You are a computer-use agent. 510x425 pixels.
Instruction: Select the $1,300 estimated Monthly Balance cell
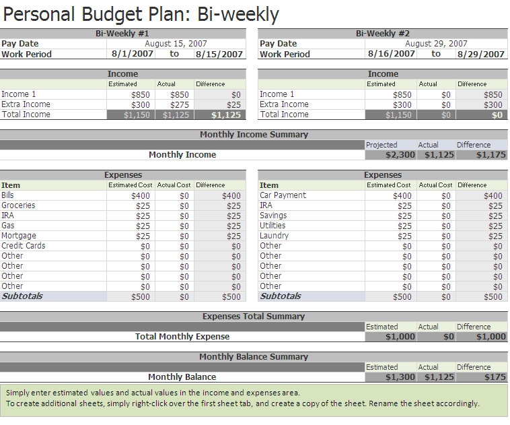coord(391,377)
